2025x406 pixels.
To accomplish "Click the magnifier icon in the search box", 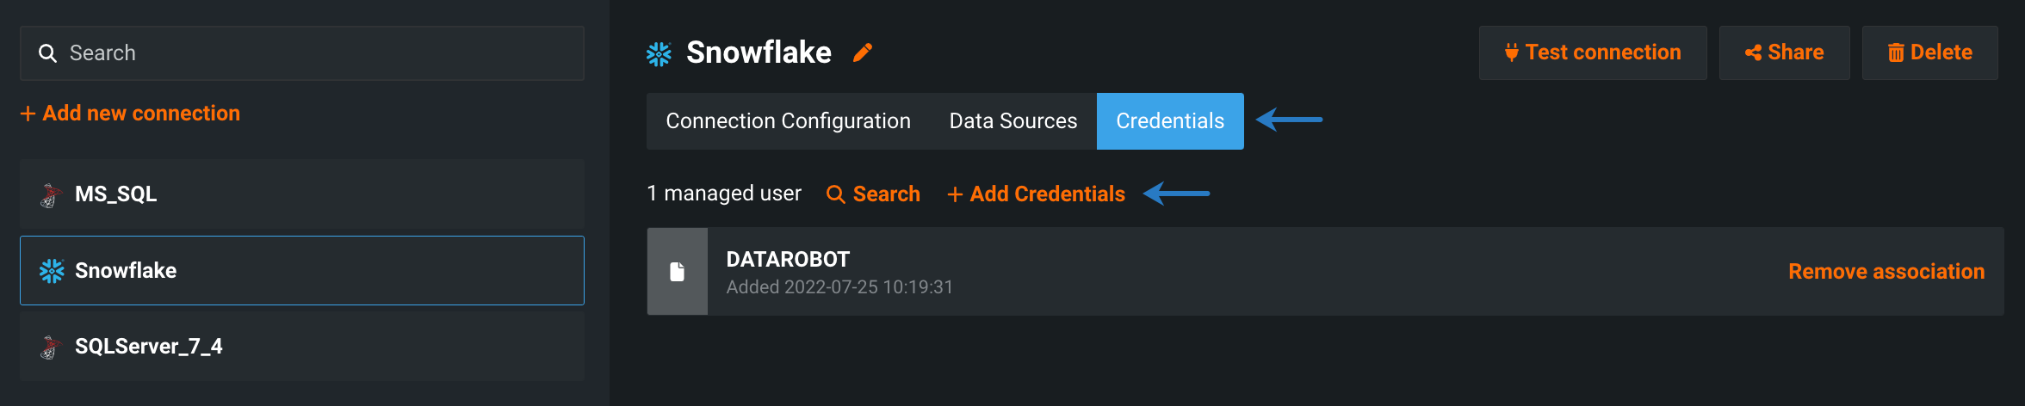I will click(x=48, y=53).
